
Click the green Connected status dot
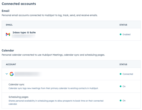[121, 74]
